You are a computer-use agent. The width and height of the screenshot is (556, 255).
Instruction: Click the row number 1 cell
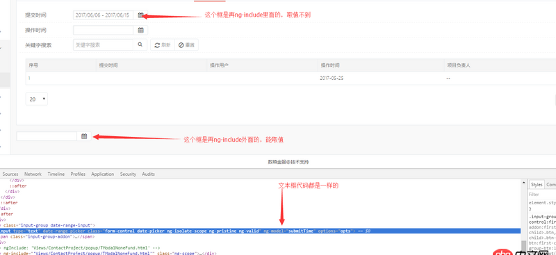click(x=29, y=79)
